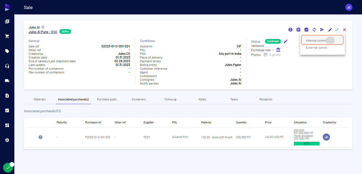Click the green check notification badge bottom-left

pos(8,168)
